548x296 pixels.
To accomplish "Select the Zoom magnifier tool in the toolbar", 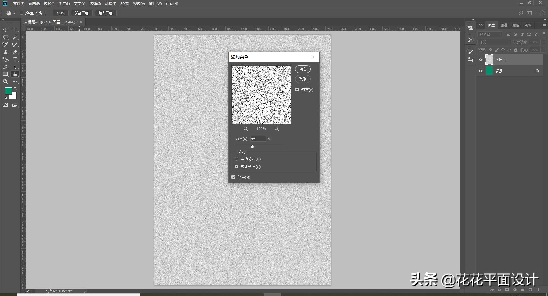I will point(5,81).
